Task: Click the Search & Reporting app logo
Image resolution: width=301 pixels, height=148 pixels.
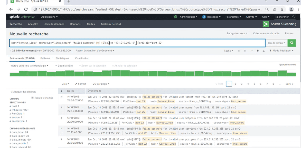Action: 266,24
